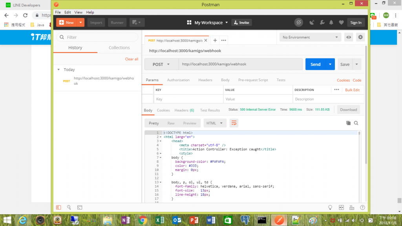Click the Invite button
Image resolution: width=402 pixels, height=226 pixels.
pyautogui.click(x=241, y=22)
